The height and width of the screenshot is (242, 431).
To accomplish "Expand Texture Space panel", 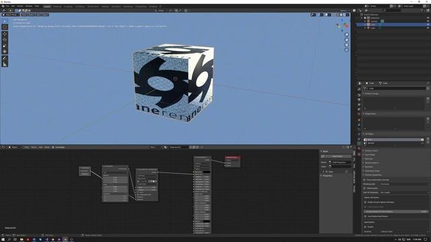I will pyautogui.click(x=371, y=163).
